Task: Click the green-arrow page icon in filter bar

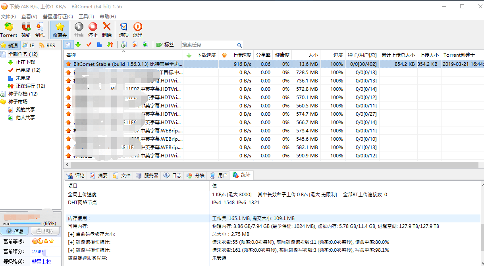Action: pyautogui.click(x=146, y=45)
